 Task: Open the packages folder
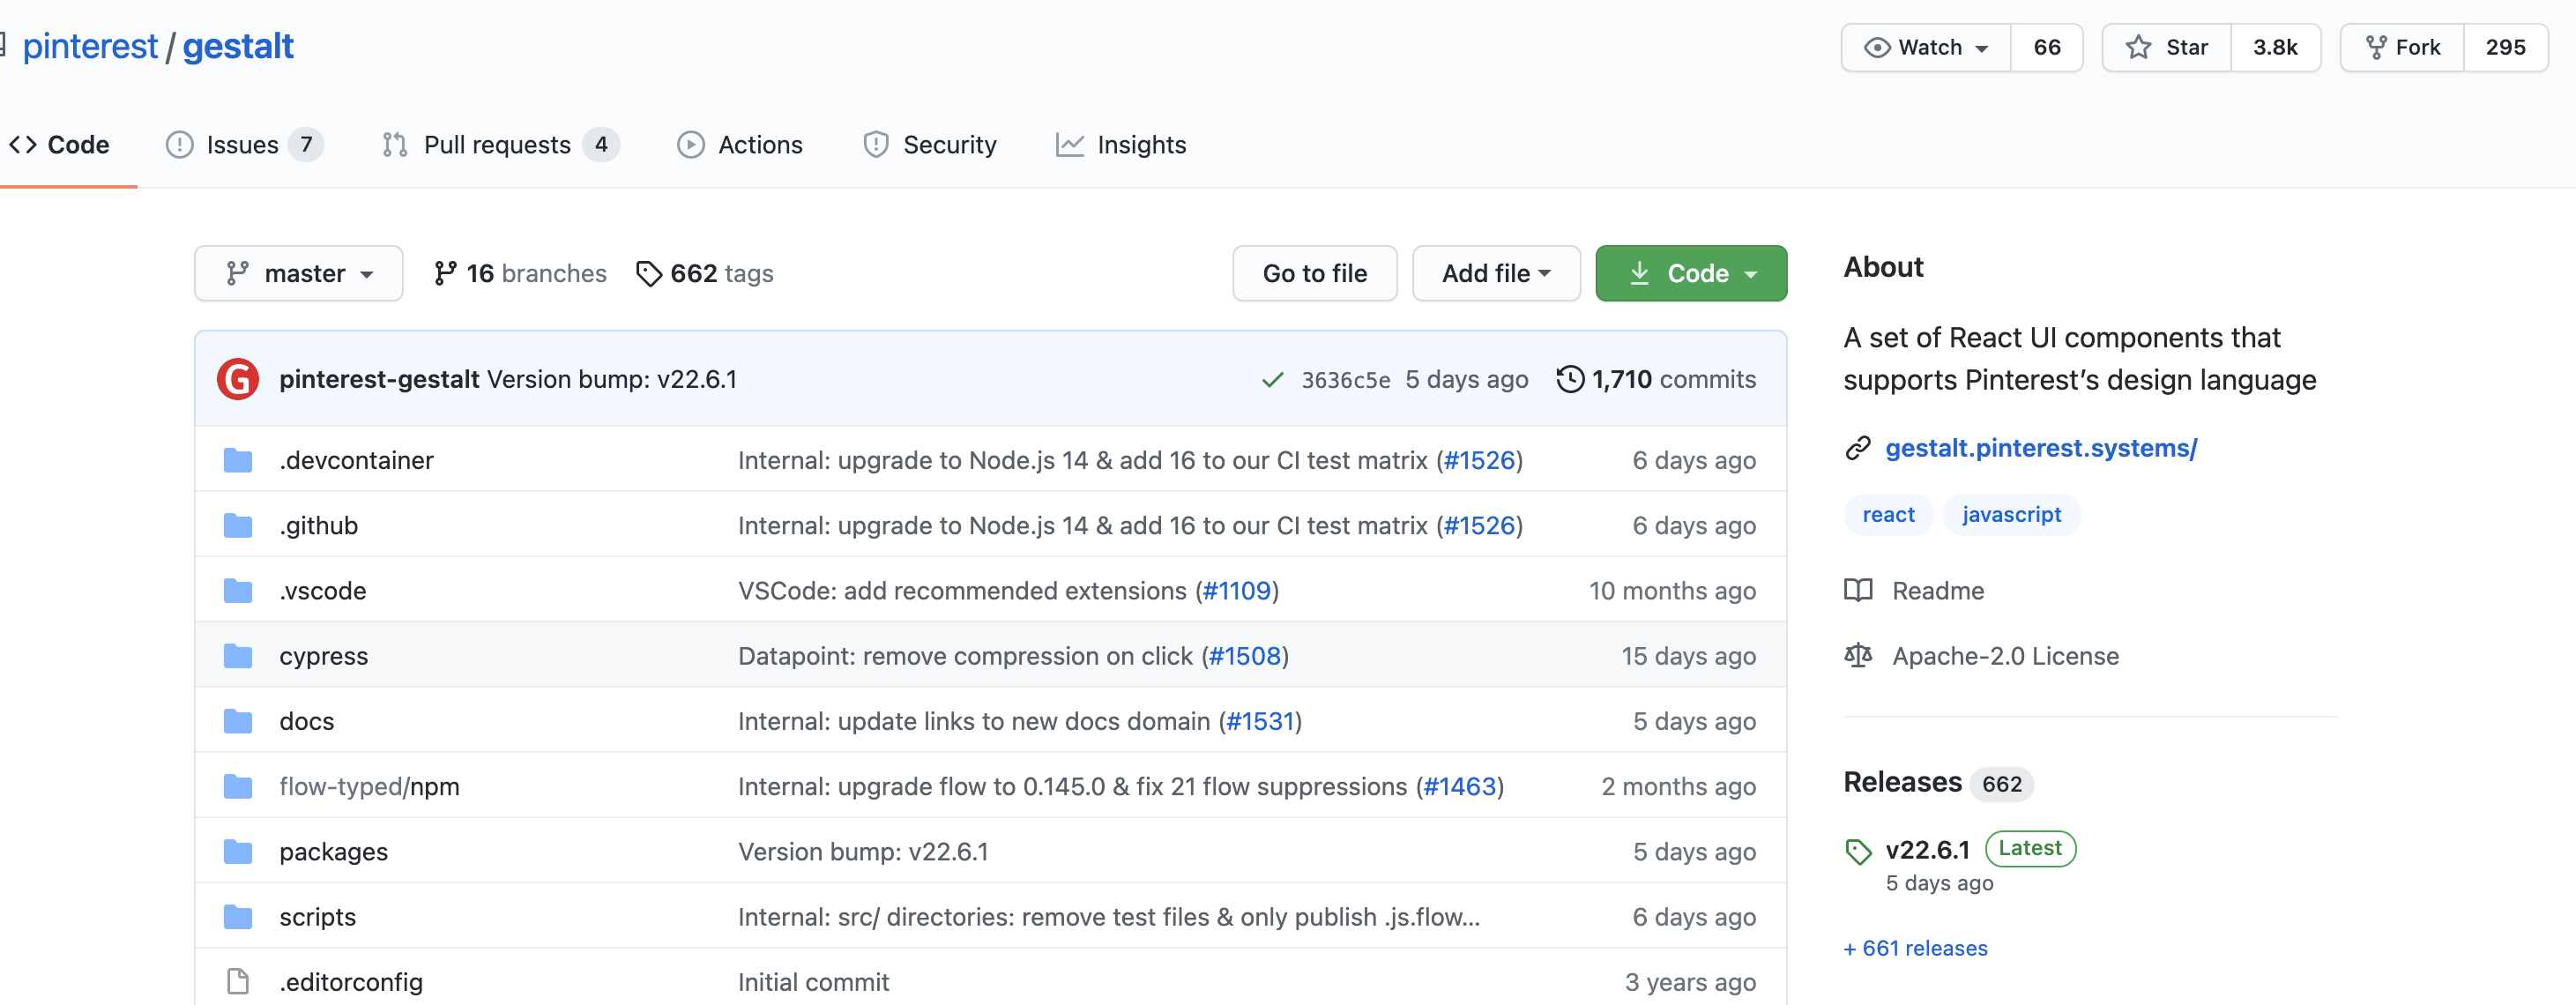[x=333, y=852]
